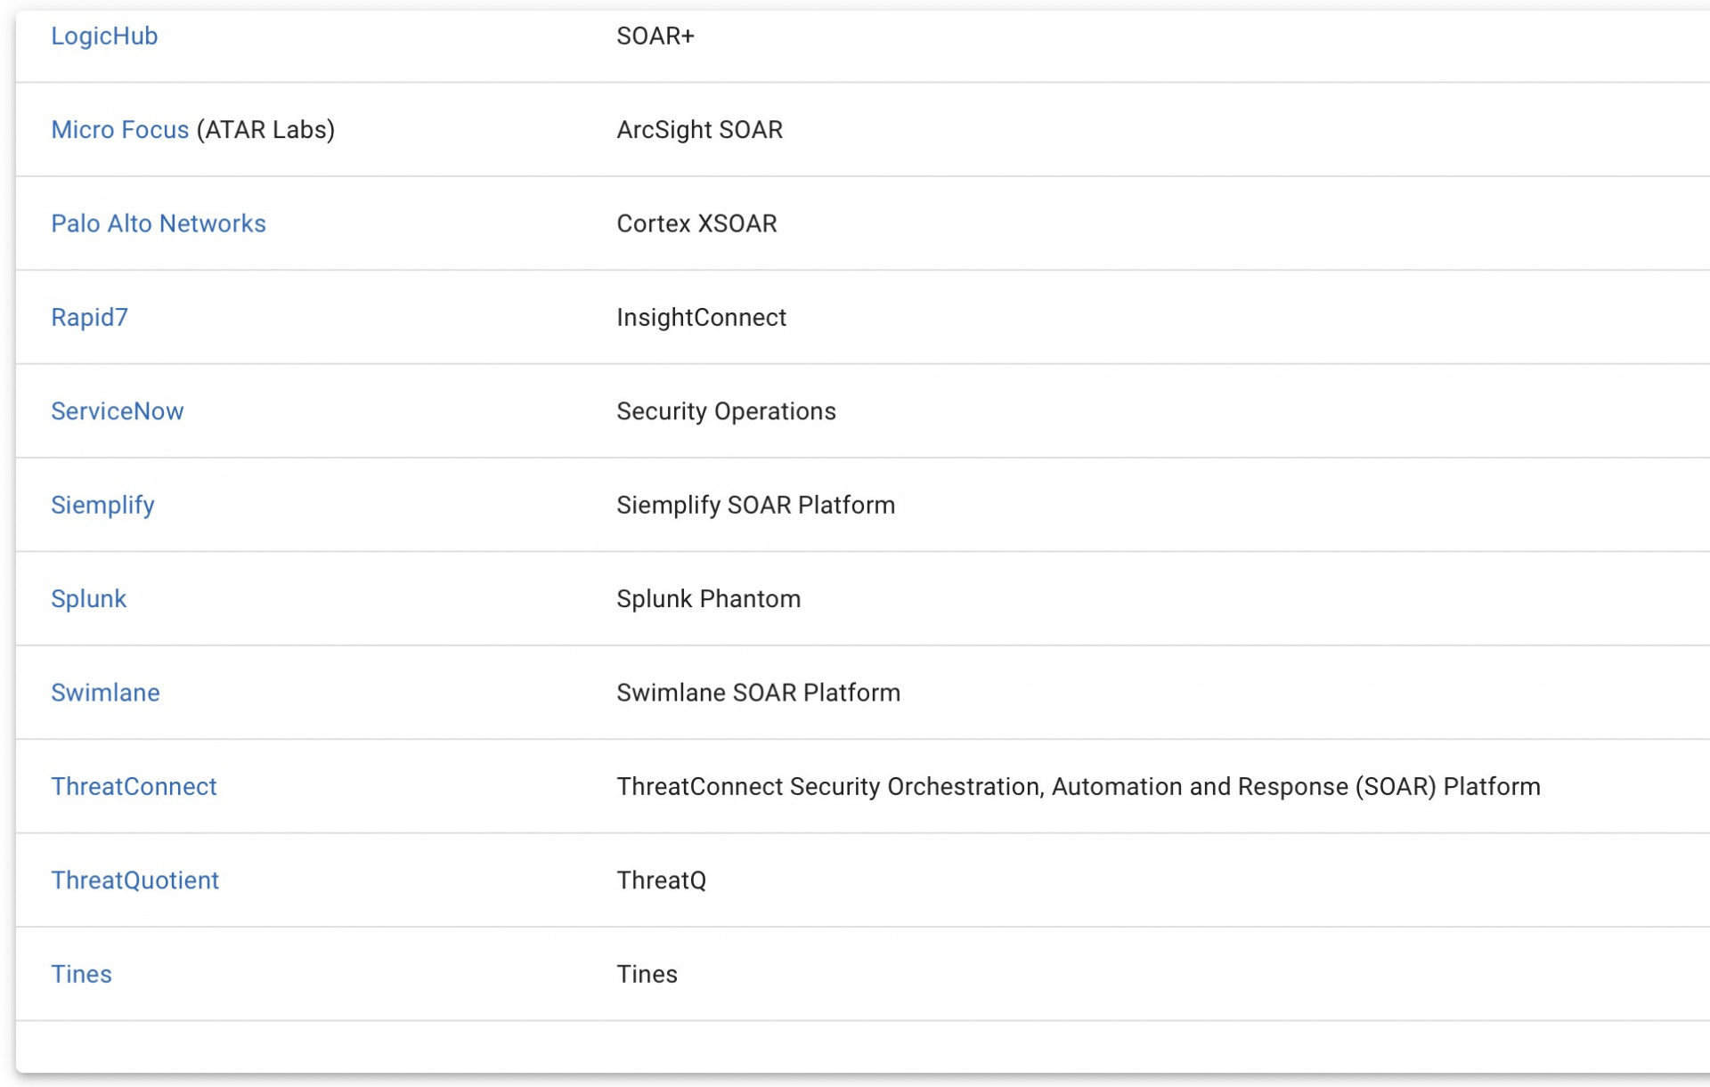The height and width of the screenshot is (1087, 1710).
Task: Open the ThreatConnect link
Action: [x=134, y=787]
